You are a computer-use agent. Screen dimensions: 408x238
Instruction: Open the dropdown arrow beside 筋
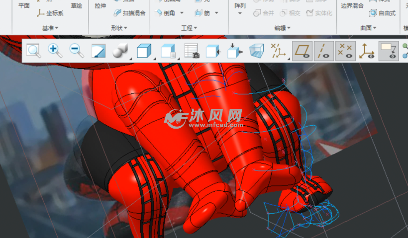[216, 13]
